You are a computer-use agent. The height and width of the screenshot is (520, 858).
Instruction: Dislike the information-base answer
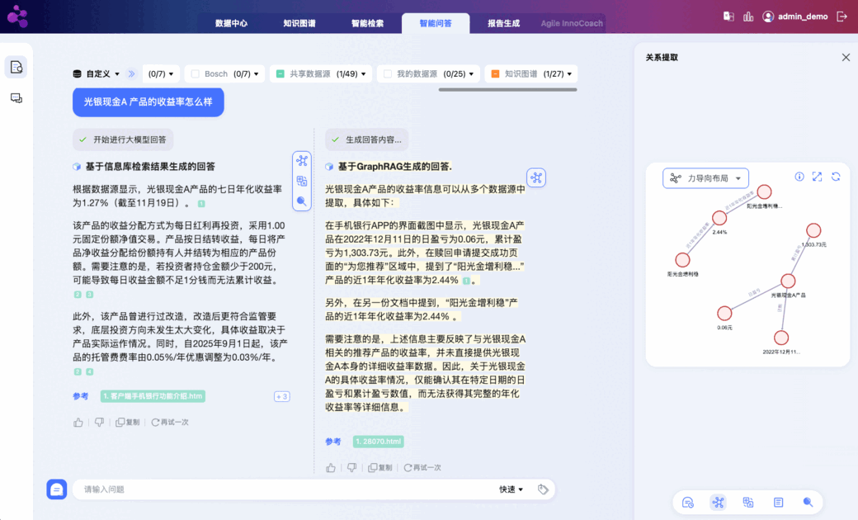pyautogui.click(x=99, y=423)
